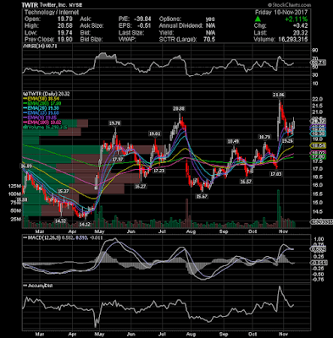The height and width of the screenshot is (338, 333).
Task: Click the yellow EMA(50) legend line
Action: pos(25,99)
